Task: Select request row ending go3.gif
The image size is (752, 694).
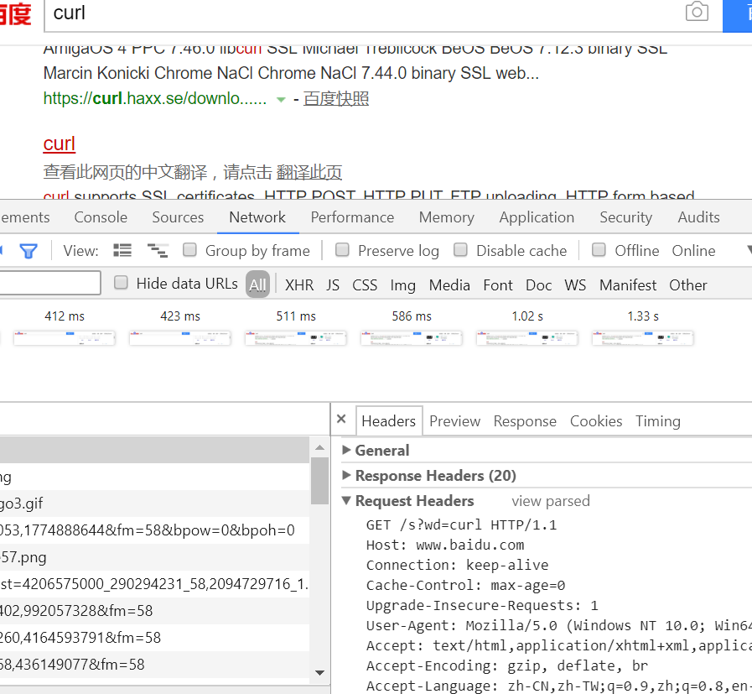Action: point(154,504)
